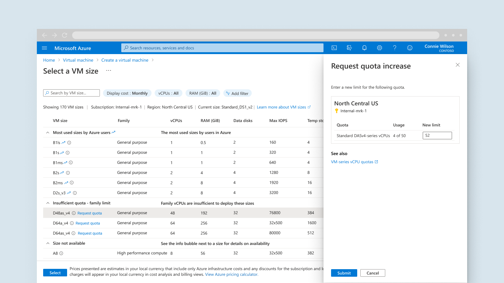
Task: Open the Display cost Monthly filter
Action: [x=127, y=93]
